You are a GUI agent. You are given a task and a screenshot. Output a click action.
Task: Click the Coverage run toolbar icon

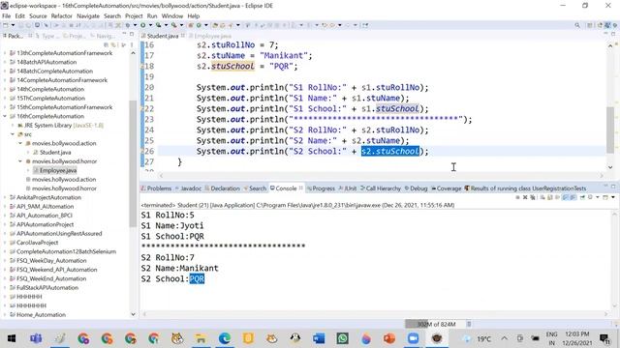click(159, 25)
